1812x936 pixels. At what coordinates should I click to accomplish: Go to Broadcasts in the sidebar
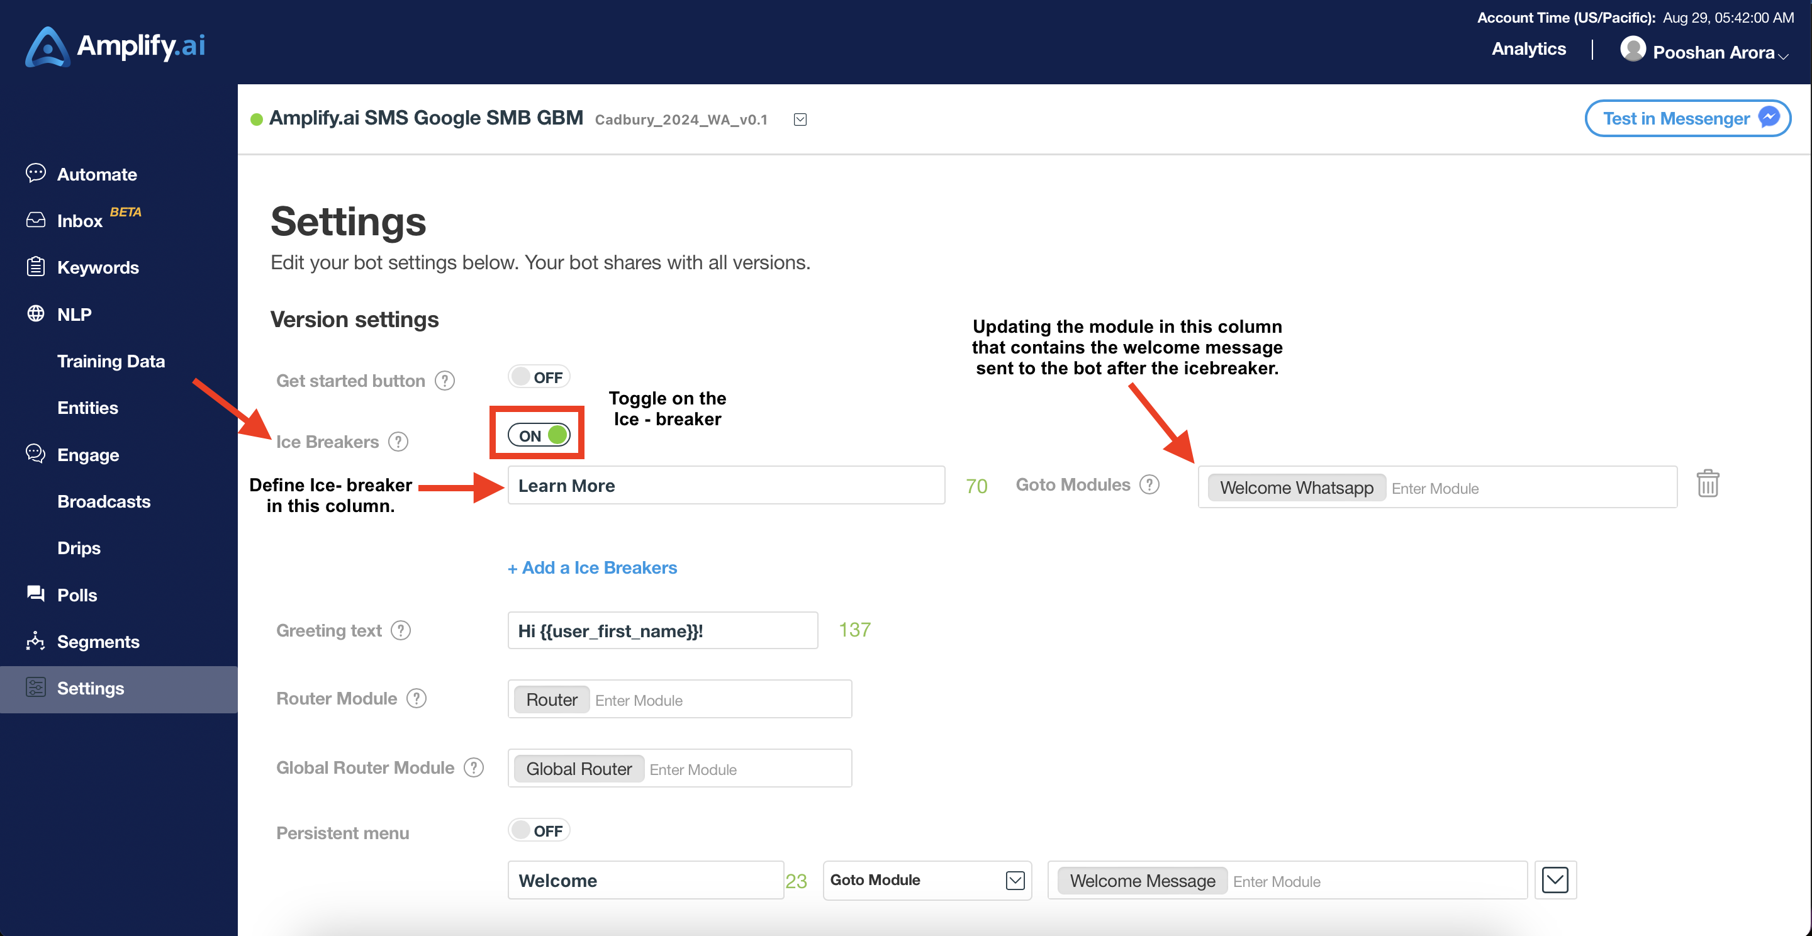click(x=103, y=501)
